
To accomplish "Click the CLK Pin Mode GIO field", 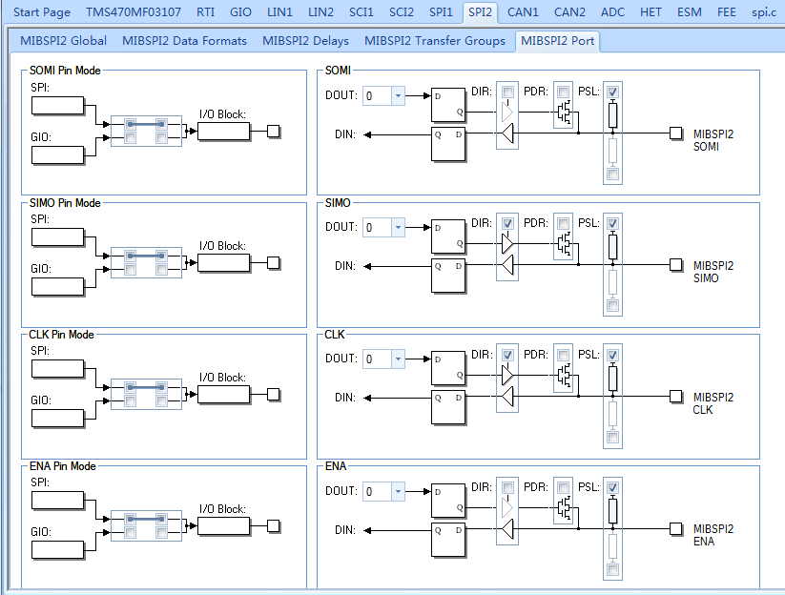I will [57, 418].
